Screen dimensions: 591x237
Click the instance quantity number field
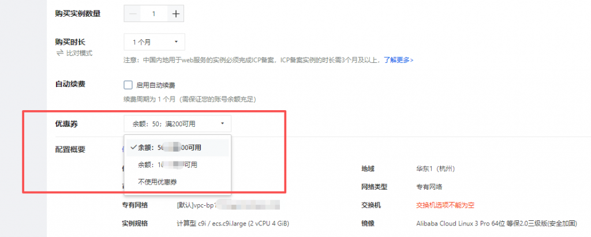click(x=154, y=14)
